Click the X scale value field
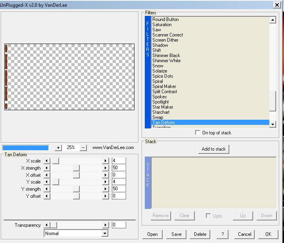 (x=119, y=161)
